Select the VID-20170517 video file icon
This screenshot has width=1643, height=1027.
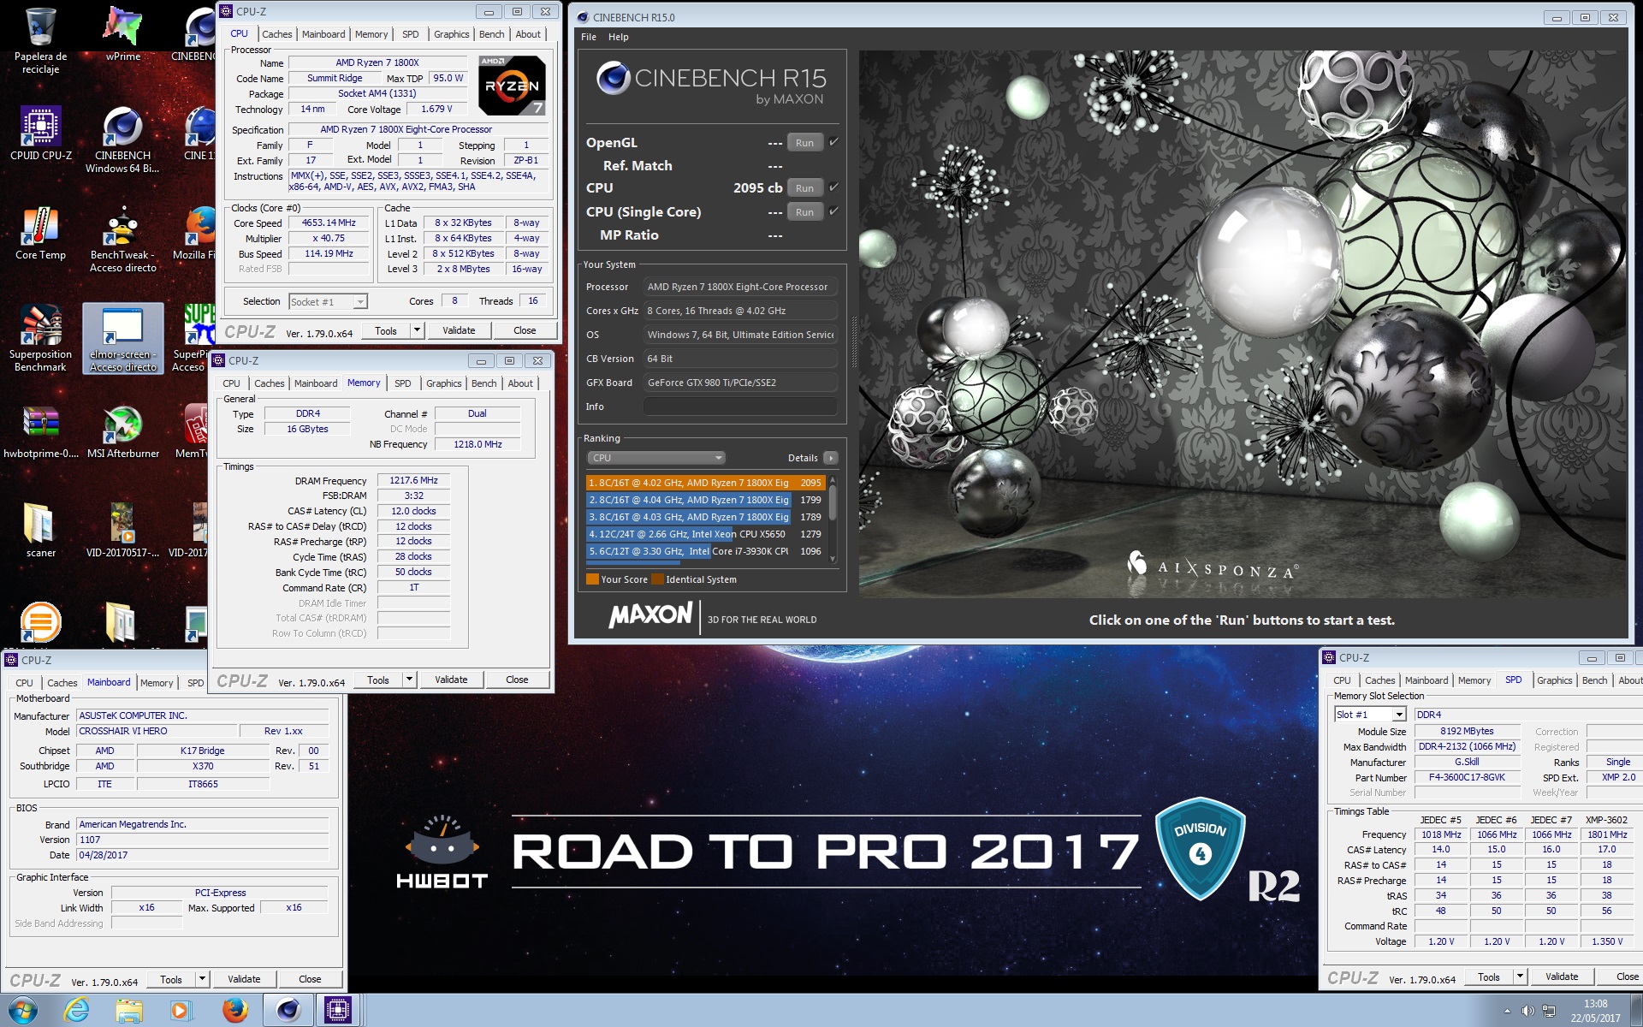122,531
